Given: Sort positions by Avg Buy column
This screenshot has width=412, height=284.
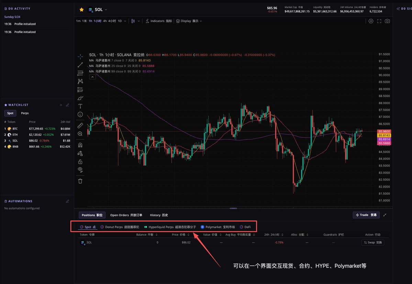Looking at the screenshot, I should coord(240,235).
